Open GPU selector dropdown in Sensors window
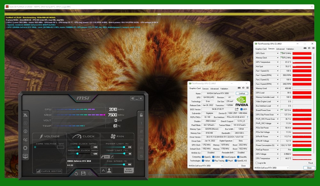 272,168
